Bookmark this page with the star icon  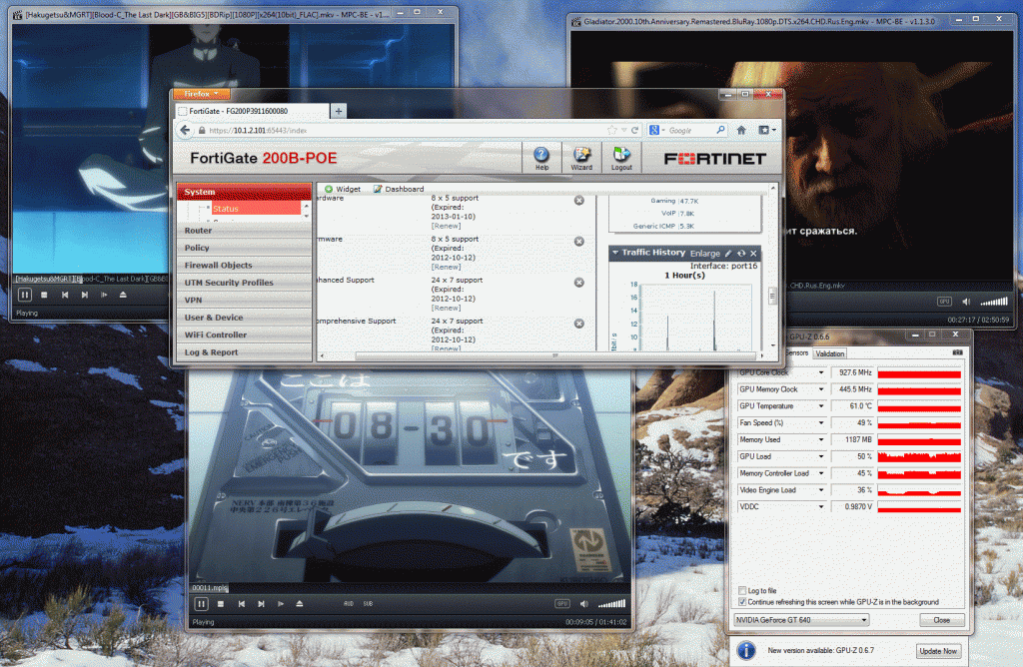click(611, 131)
